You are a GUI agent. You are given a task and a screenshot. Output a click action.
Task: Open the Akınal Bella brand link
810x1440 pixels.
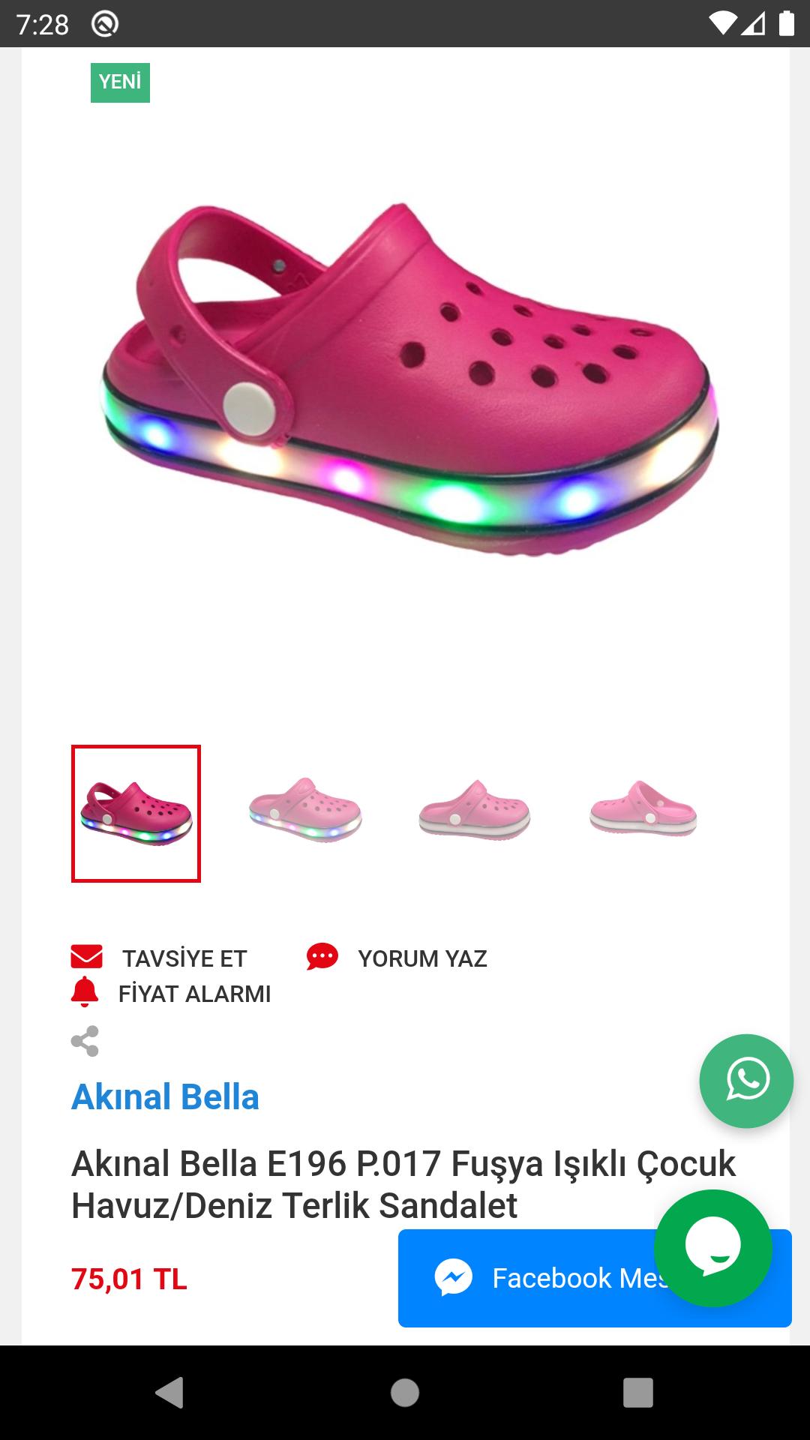coord(165,1096)
